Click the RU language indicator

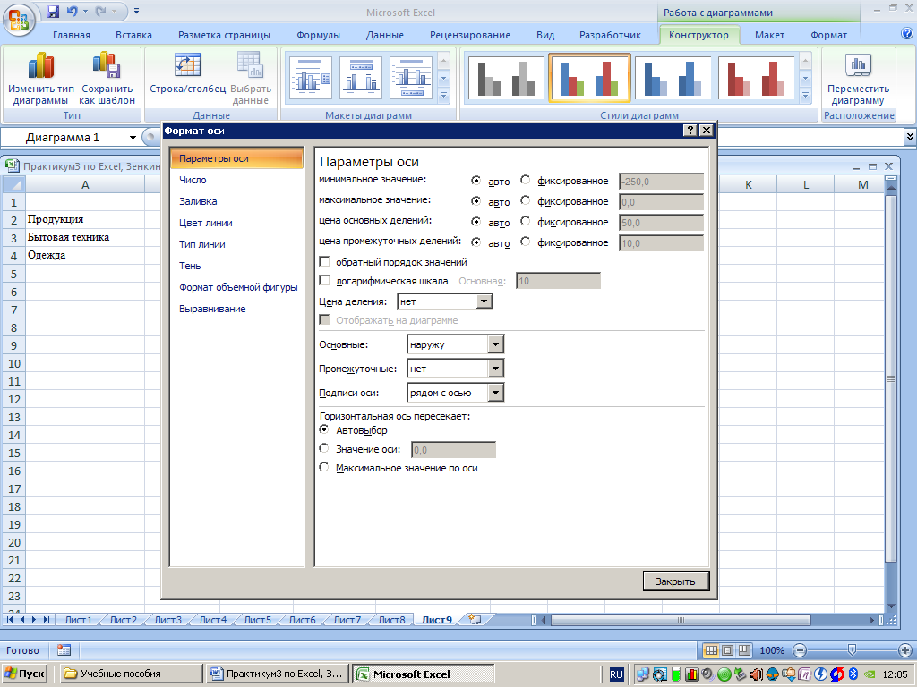(x=616, y=674)
